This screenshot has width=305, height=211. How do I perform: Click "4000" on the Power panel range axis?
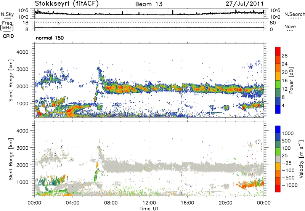click(22, 52)
